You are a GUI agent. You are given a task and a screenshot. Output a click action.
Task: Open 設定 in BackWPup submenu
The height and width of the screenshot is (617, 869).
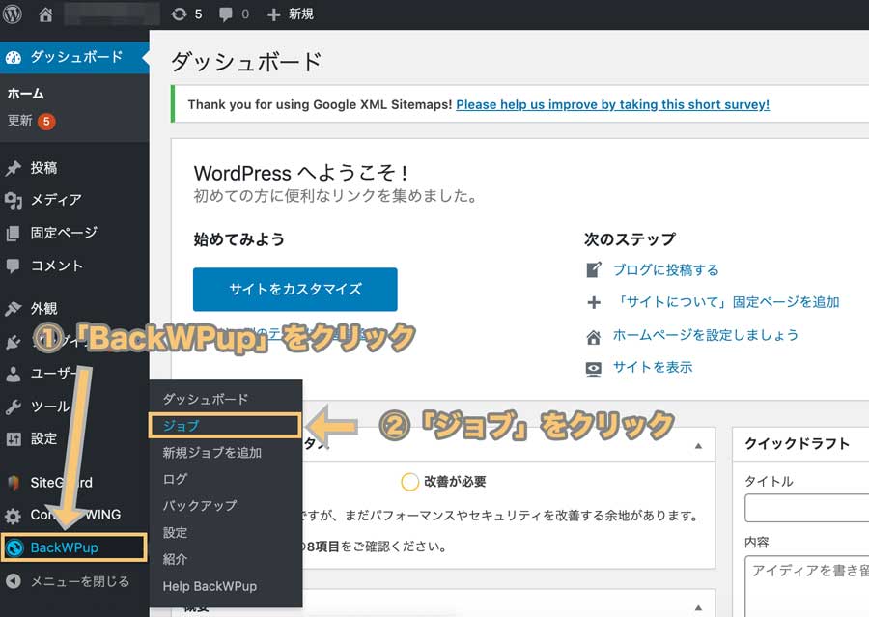[175, 533]
